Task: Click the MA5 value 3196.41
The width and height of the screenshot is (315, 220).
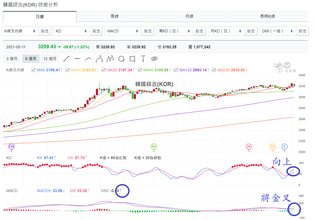Action: tap(53, 70)
